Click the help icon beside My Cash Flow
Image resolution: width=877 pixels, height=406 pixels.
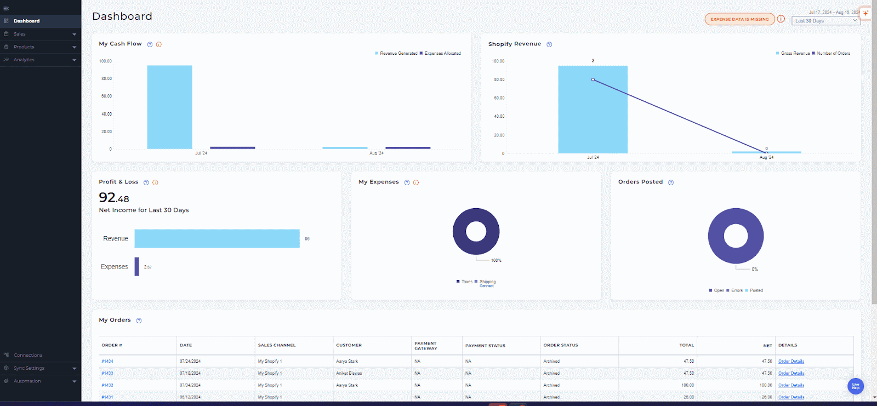150,44
